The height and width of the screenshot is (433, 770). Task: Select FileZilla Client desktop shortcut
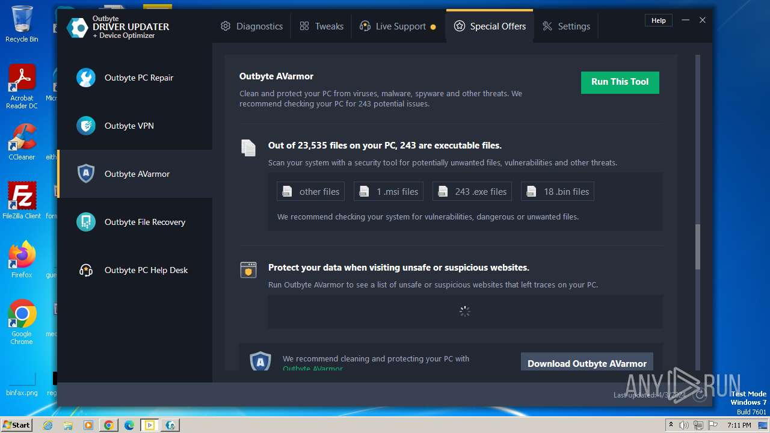click(x=22, y=201)
